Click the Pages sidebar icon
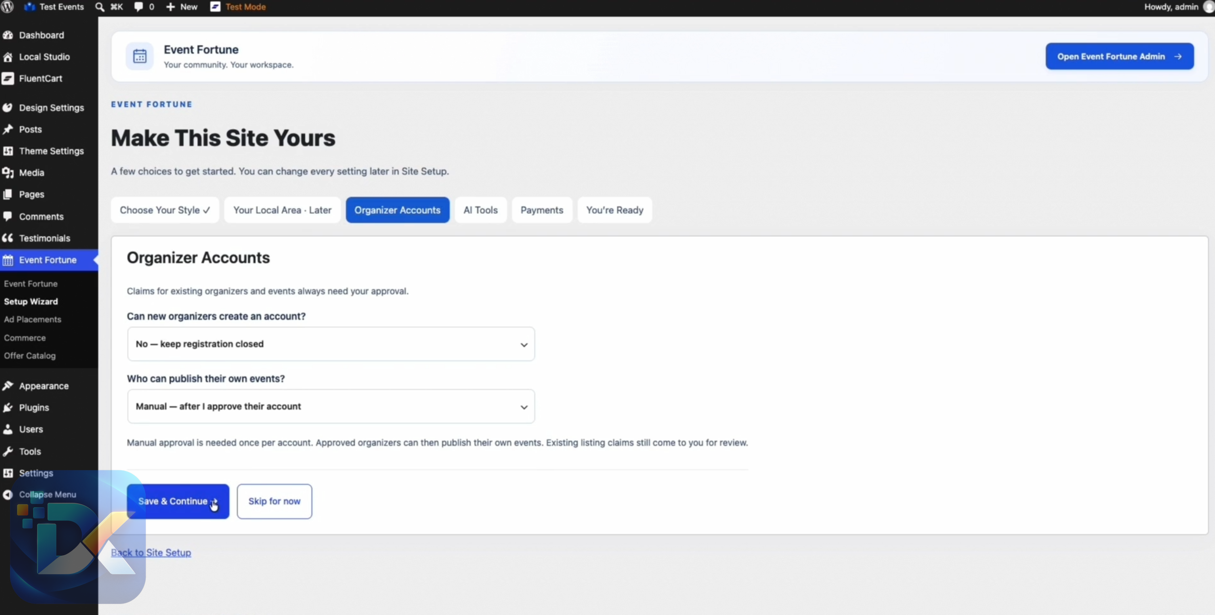The width and height of the screenshot is (1215, 615). (x=8, y=194)
